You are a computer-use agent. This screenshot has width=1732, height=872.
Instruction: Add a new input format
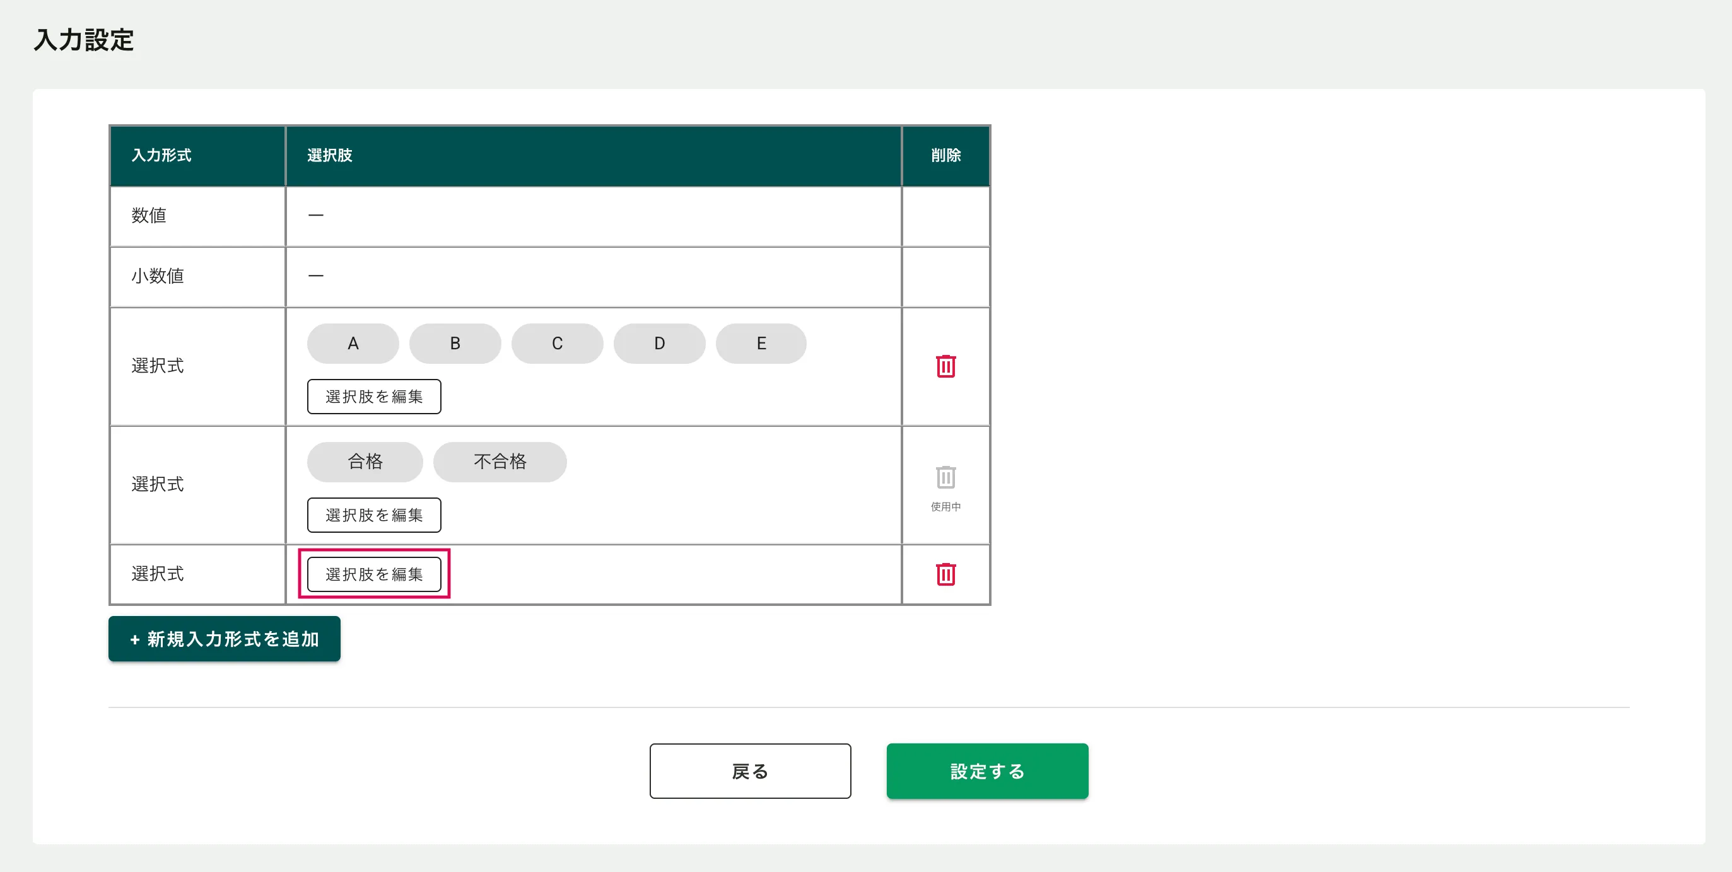tap(224, 639)
